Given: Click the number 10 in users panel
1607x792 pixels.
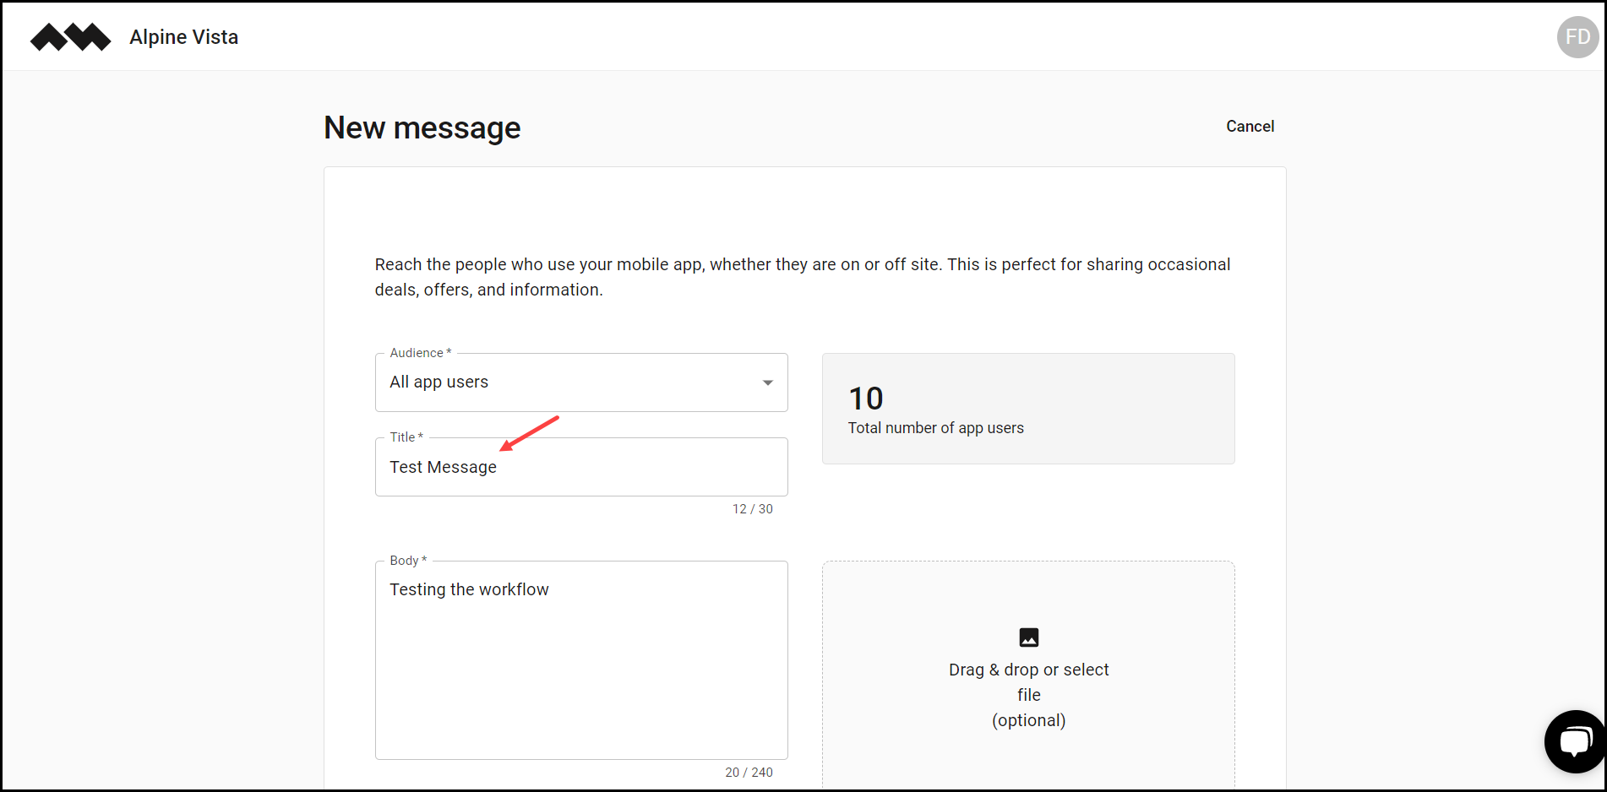Looking at the screenshot, I should click(x=865, y=398).
